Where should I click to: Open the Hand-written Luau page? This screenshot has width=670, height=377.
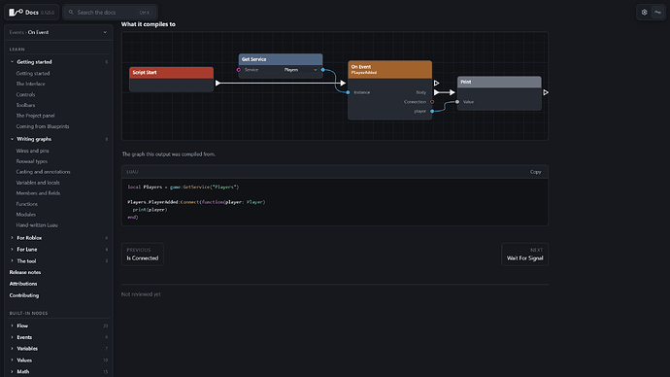(x=37, y=225)
